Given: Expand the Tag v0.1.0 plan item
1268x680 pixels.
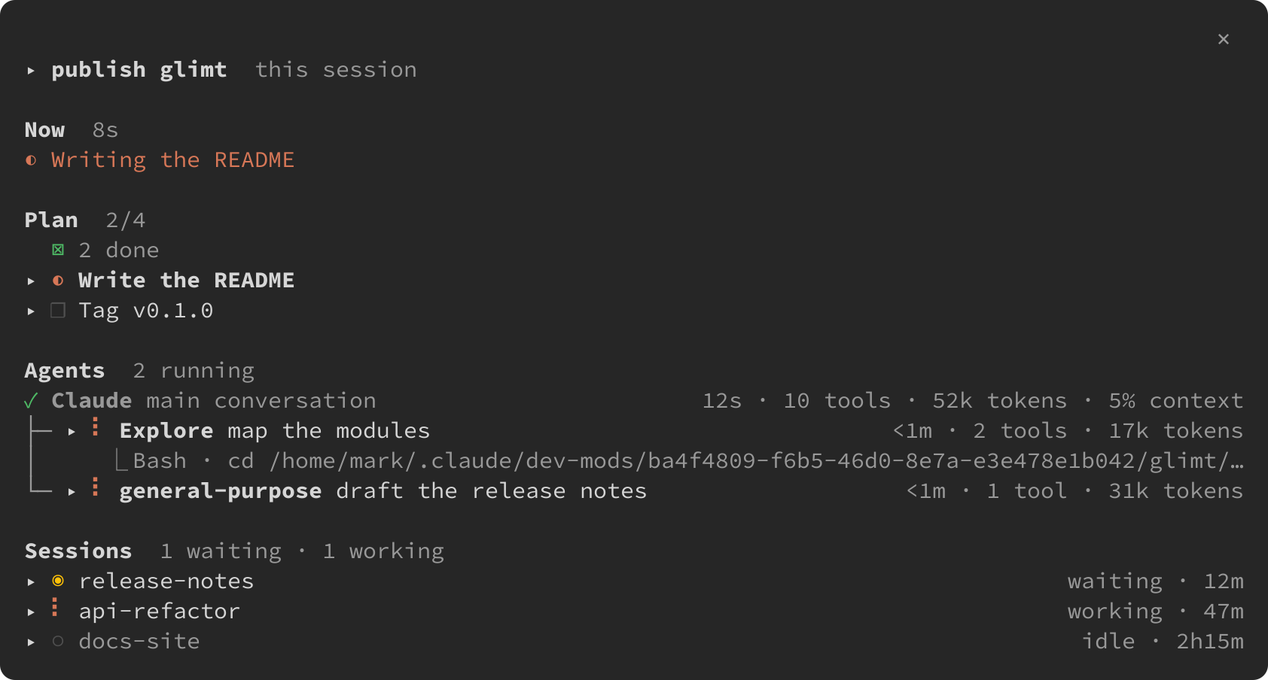Looking at the screenshot, I should pyautogui.click(x=31, y=311).
